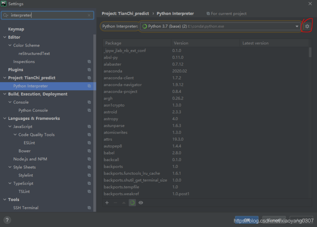317x227 pixels.
Task: Click the copy icon beside SSH Terminal
Action: click(x=89, y=208)
